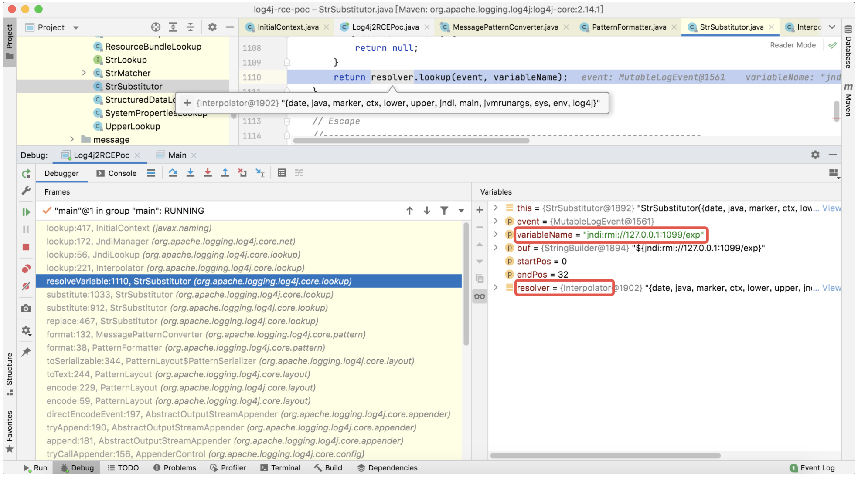Click Select Opened File target icon
Screen dimensions: 858x477
156,27
